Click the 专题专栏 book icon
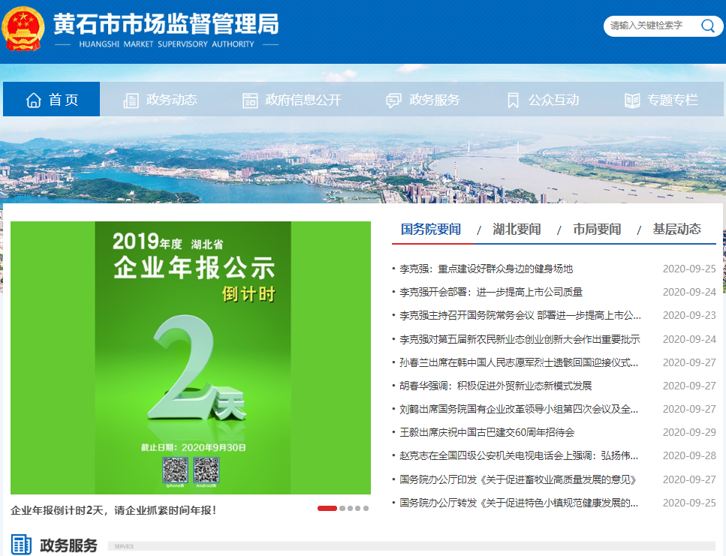This screenshot has width=726, height=556. 632,101
